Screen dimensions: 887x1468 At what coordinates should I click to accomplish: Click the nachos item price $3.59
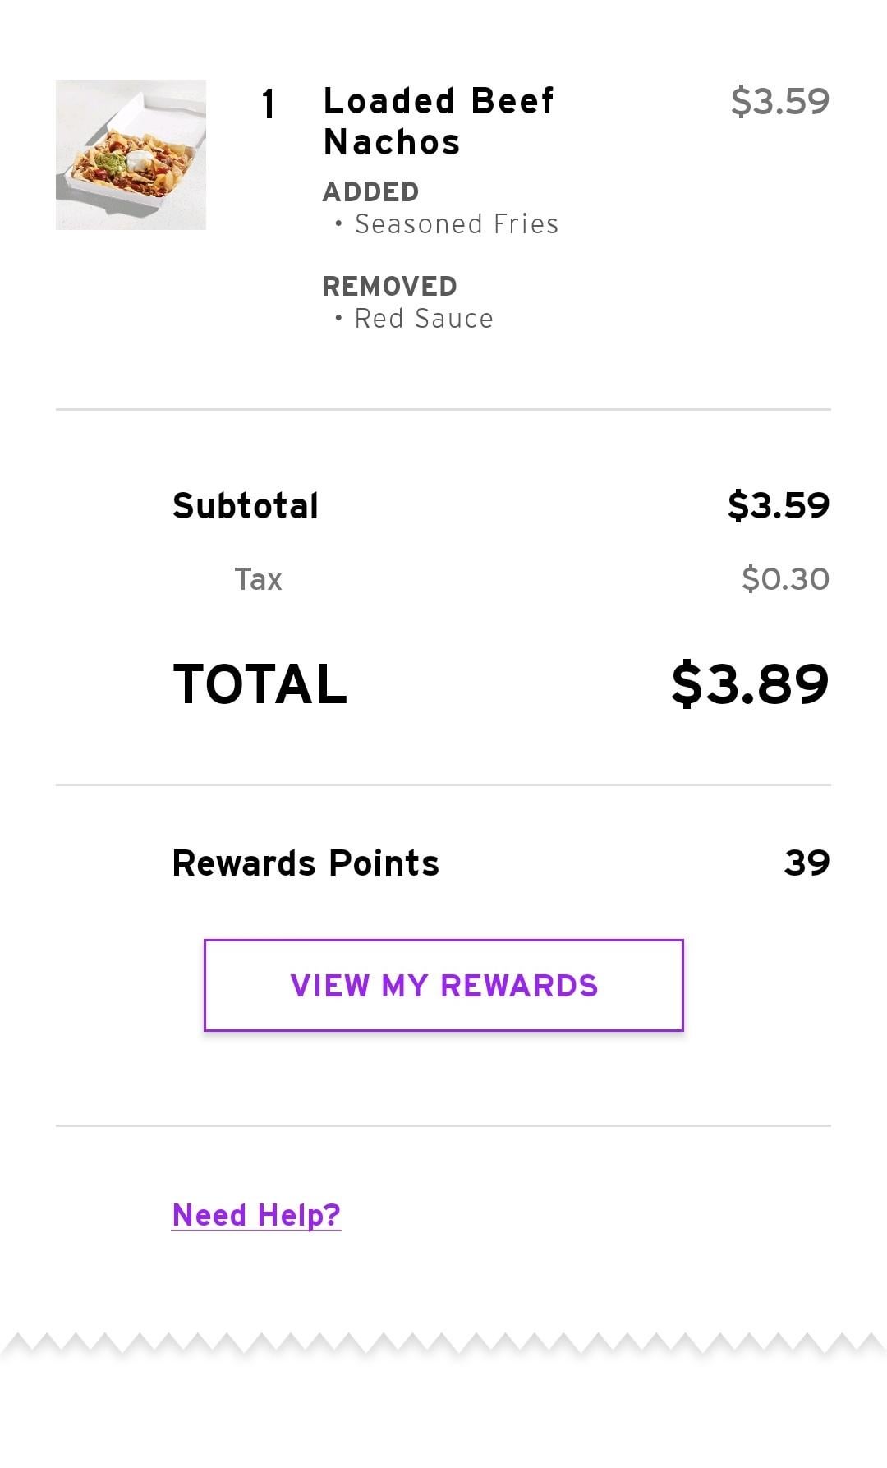pos(779,101)
